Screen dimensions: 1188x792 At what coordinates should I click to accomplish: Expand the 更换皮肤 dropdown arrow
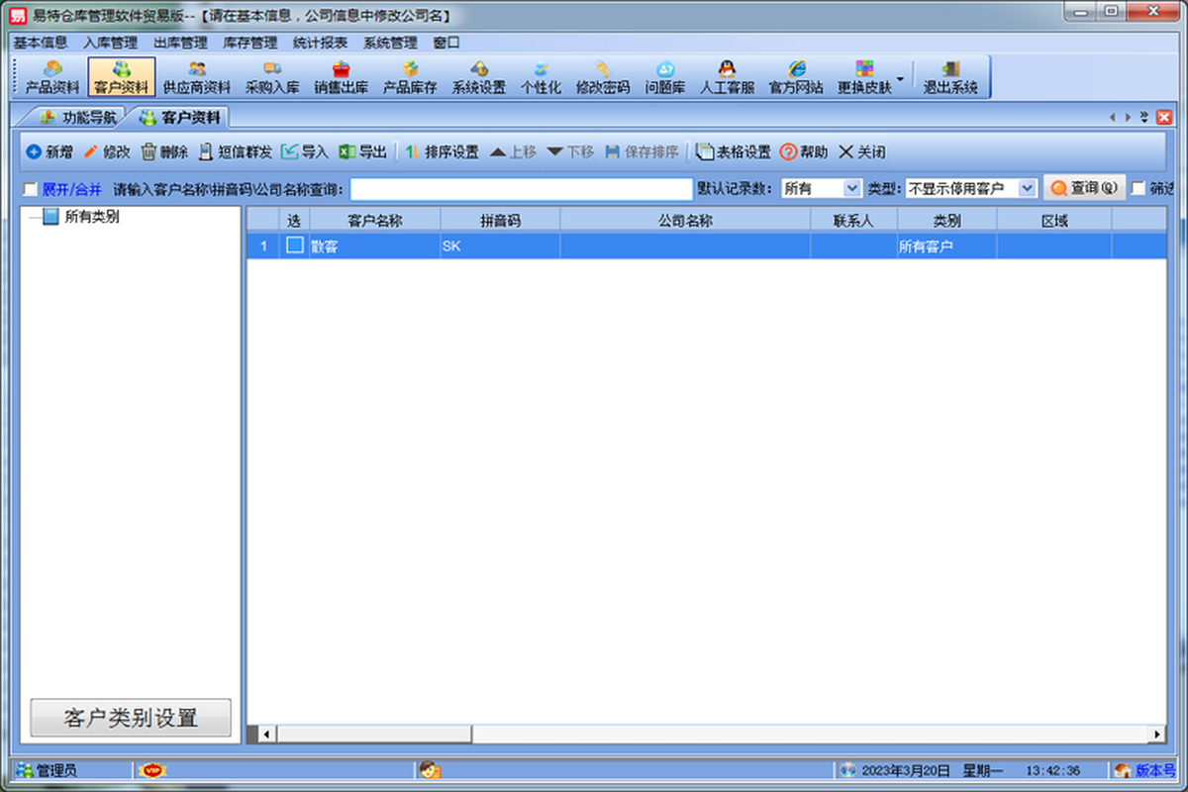point(900,78)
